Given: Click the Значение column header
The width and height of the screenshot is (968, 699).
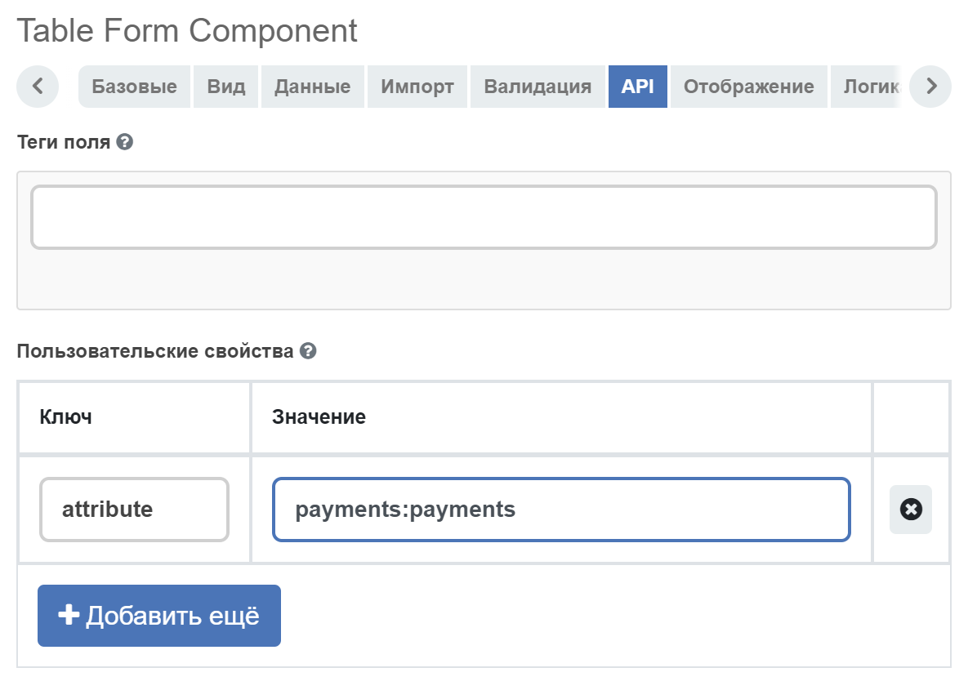Looking at the screenshot, I should [319, 417].
